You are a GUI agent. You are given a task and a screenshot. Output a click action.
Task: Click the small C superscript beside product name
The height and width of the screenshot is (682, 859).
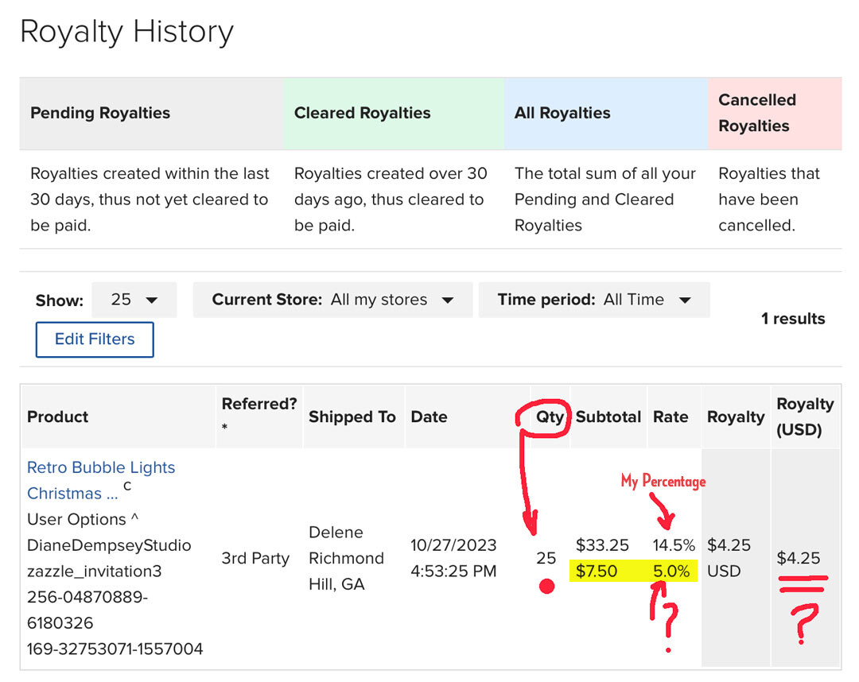127,486
